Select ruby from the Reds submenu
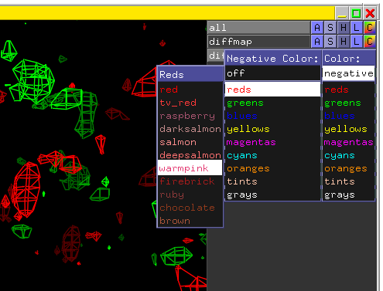The height and width of the screenshot is (291, 383). (190, 195)
